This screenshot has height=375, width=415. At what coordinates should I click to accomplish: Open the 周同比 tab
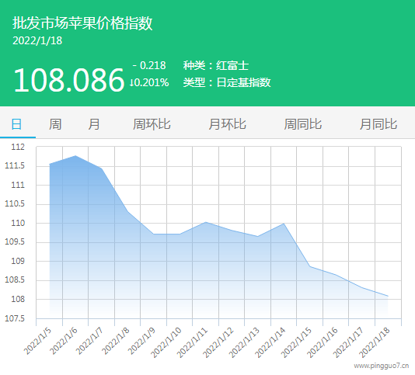pos(303,124)
